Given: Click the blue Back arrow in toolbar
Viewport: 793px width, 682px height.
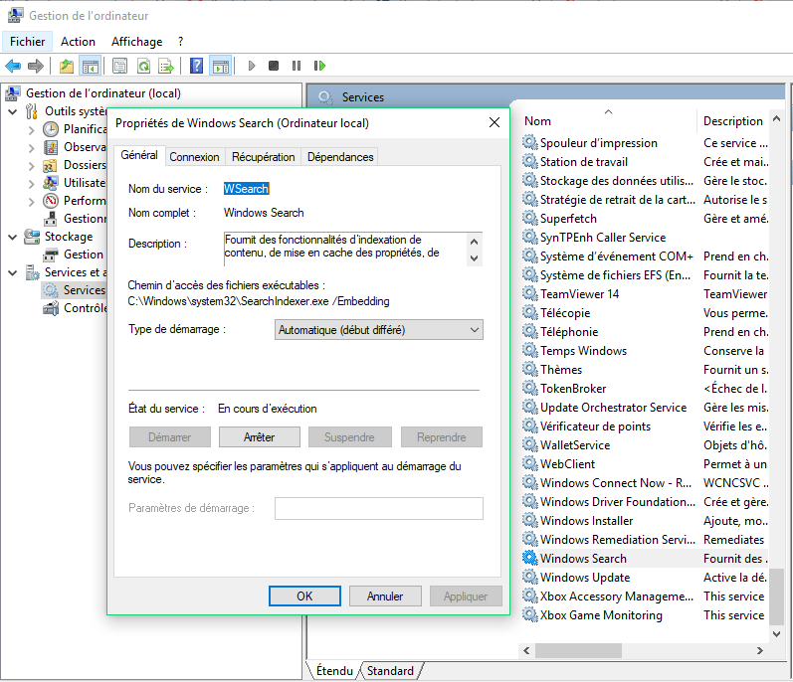Looking at the screenshot, I should tap(13, 66).
